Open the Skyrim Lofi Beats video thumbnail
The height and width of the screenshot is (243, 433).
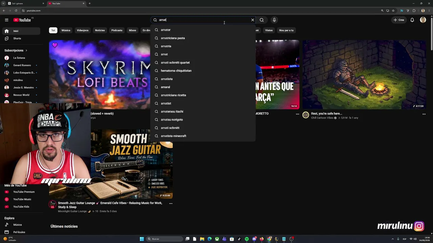pos(100,75)
